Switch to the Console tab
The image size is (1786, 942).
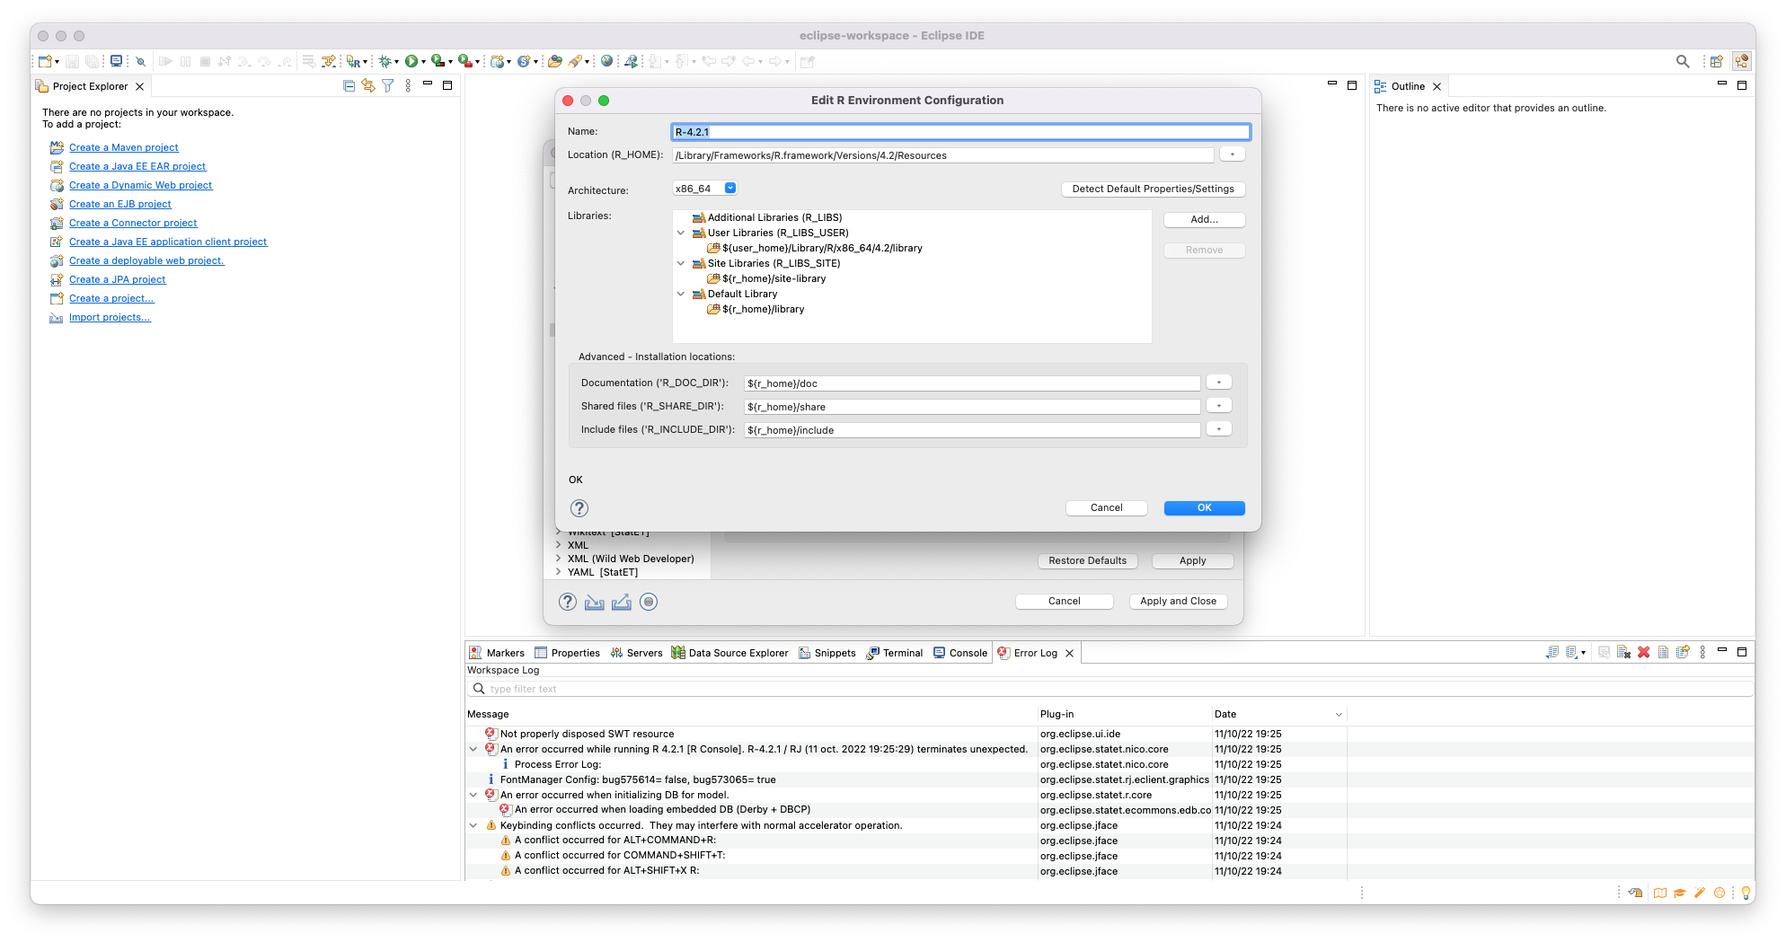(960, 653)
